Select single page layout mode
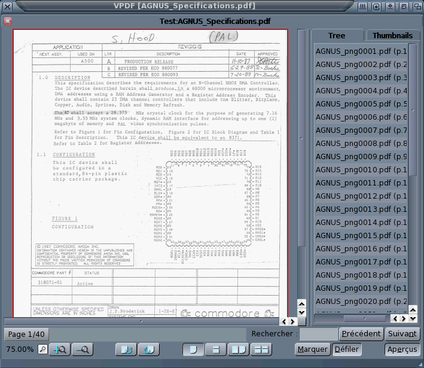 [x=193, y=349]
